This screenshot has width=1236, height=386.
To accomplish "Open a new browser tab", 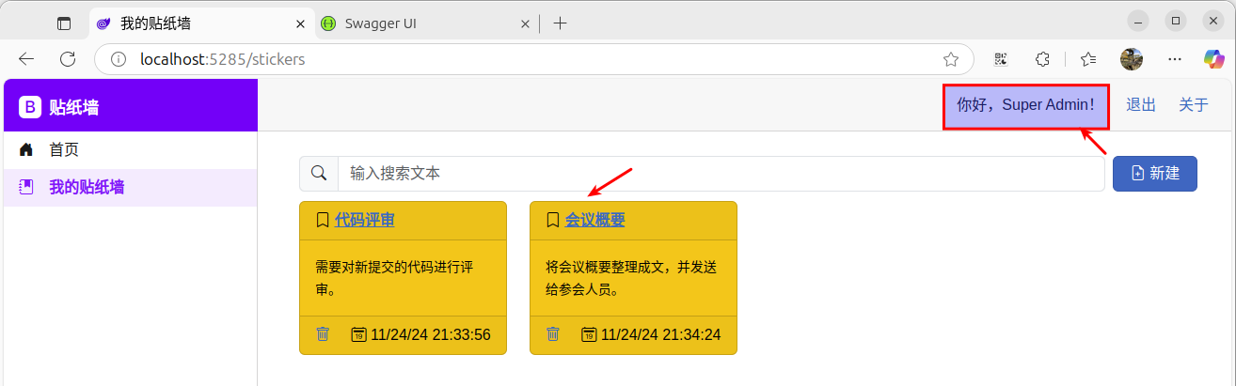I will tap(560, 23).
